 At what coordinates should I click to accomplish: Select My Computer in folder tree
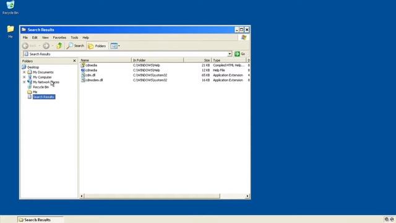tap(42, 77)
